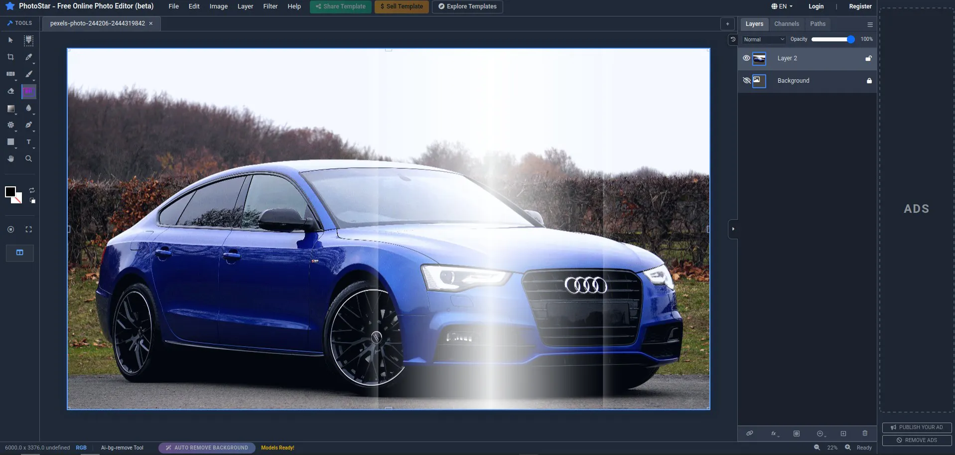This screenshot has height=455, width=955.
Task: Click the Sell Template button
Action: click(x=402, y=6)
